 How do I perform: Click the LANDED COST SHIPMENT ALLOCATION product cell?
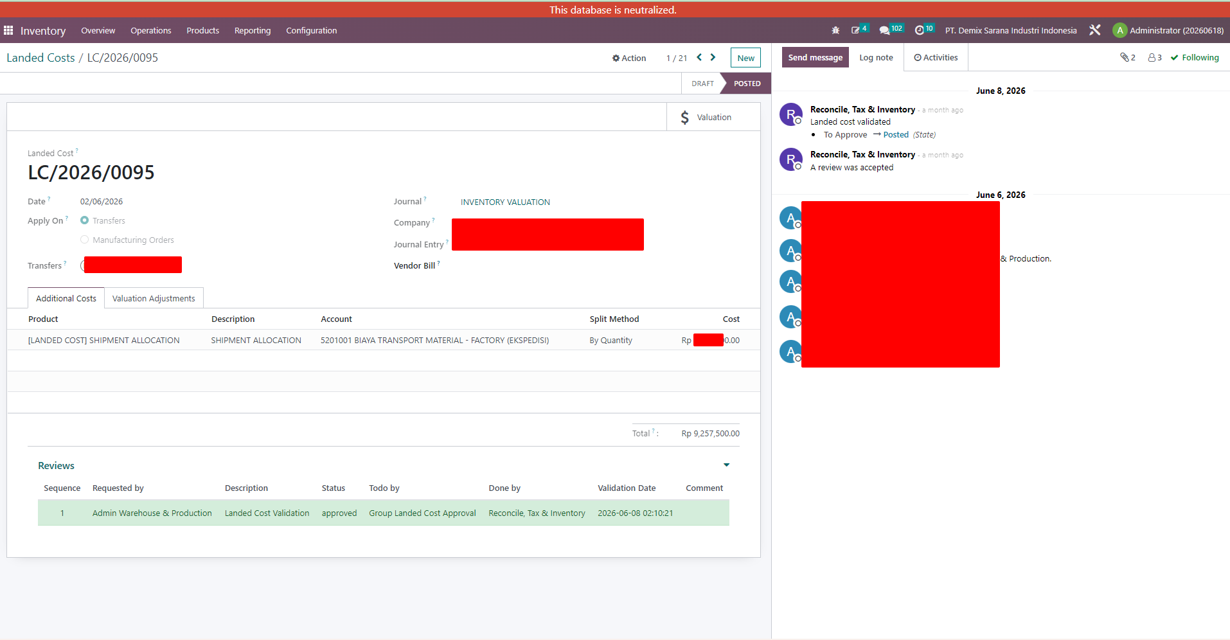104,341
